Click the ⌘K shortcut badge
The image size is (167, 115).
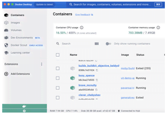[x=158, y=5]
